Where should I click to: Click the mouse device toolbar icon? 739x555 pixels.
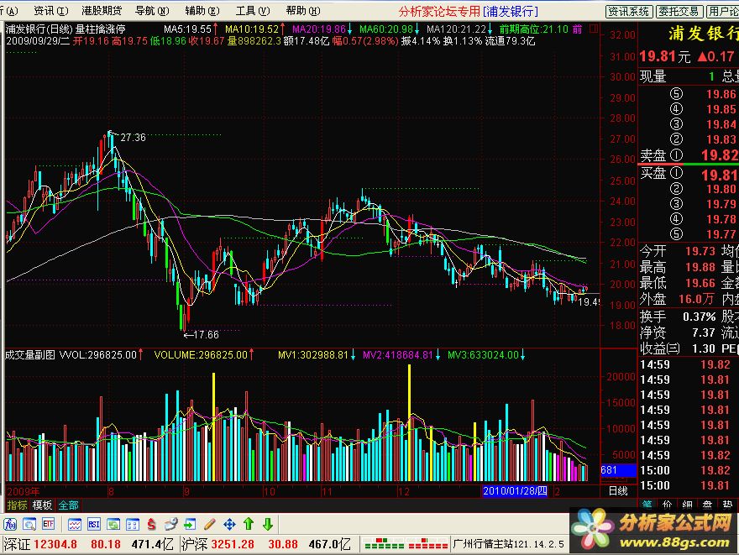coord(170,524)
